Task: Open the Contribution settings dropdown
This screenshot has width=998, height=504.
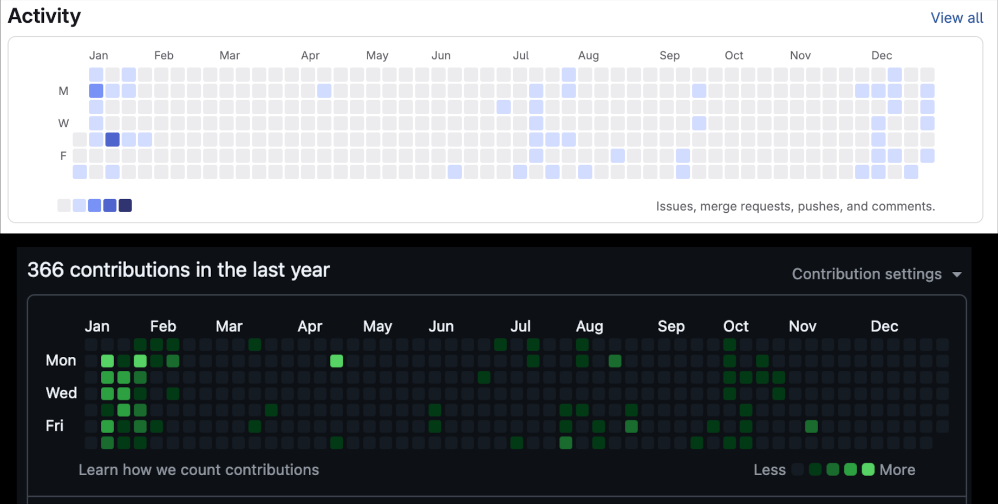Action: coord(876,274)
